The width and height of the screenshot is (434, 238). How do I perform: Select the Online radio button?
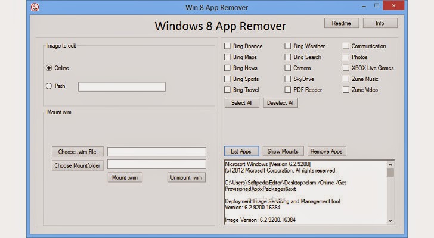click(x=49, y=68)
